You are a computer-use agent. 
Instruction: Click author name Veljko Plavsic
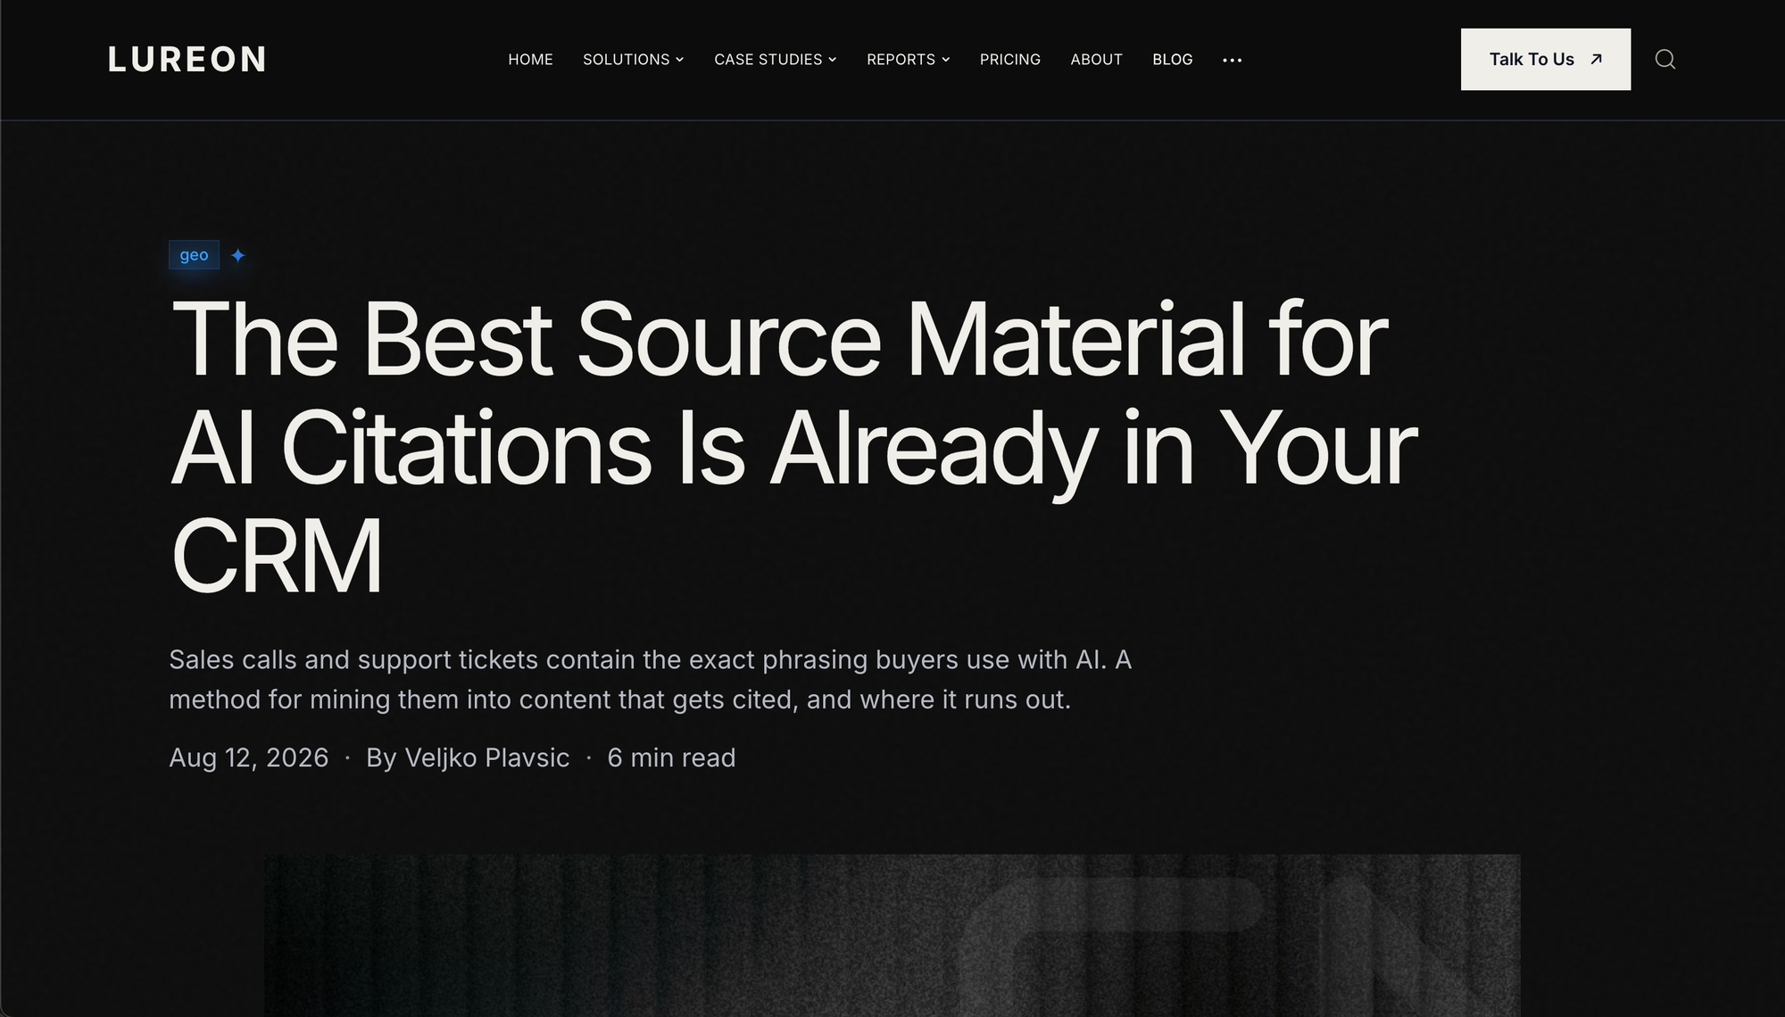[x=487, y=757]
